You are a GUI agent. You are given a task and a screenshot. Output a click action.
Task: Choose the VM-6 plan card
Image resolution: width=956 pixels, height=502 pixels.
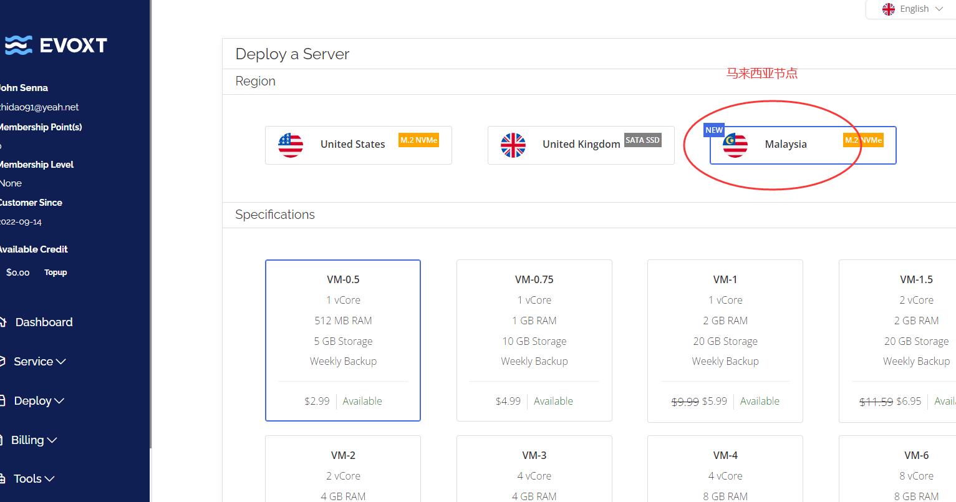point(897,469)
